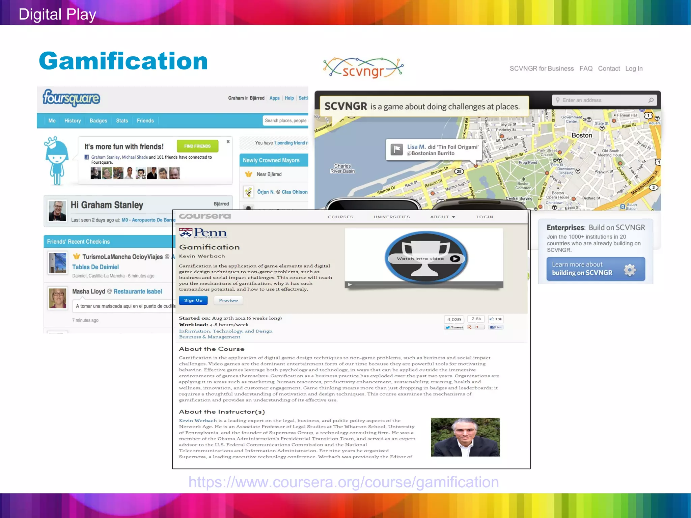Viewport: 691px width, 518px height.
Task: Click the Log In link on SCVNGR
Action: point(634,69)
